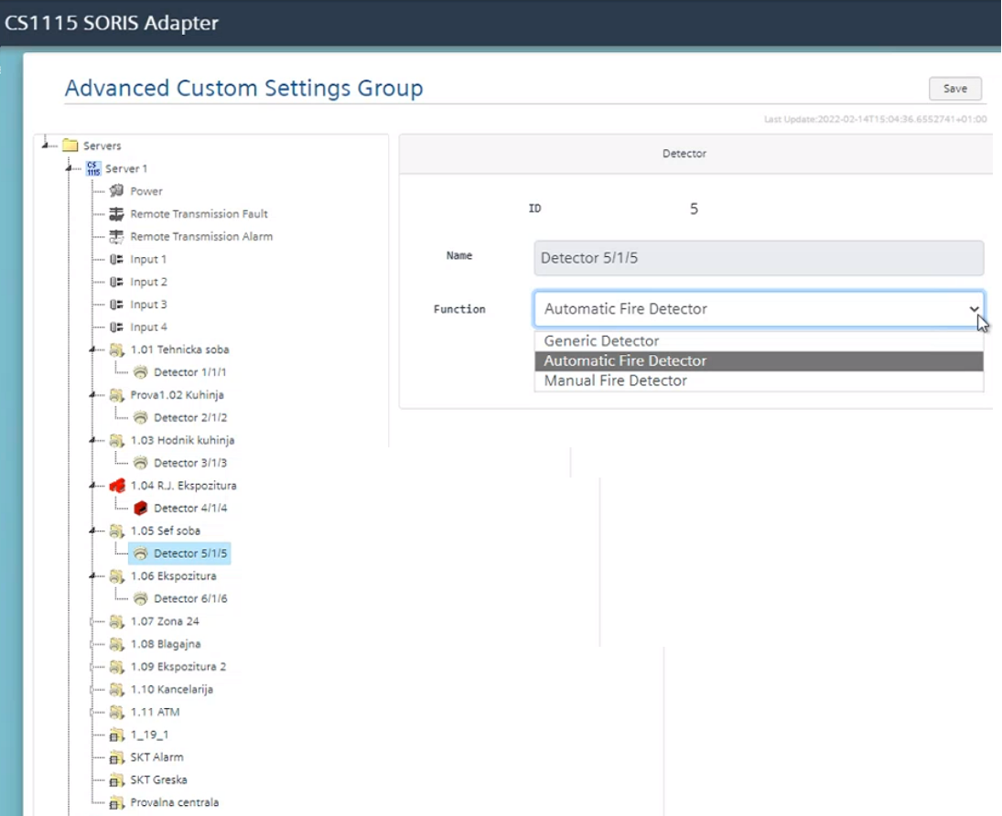Click the Detector 5/1/5 name field
The width and height of the screenshot is (1002, 816).
click(758, 258)
